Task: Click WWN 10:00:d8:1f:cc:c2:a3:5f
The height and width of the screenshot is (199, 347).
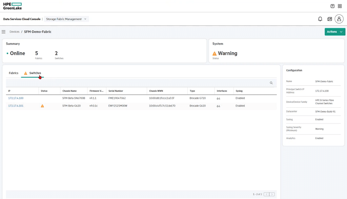Action: (x=162, y=98)
